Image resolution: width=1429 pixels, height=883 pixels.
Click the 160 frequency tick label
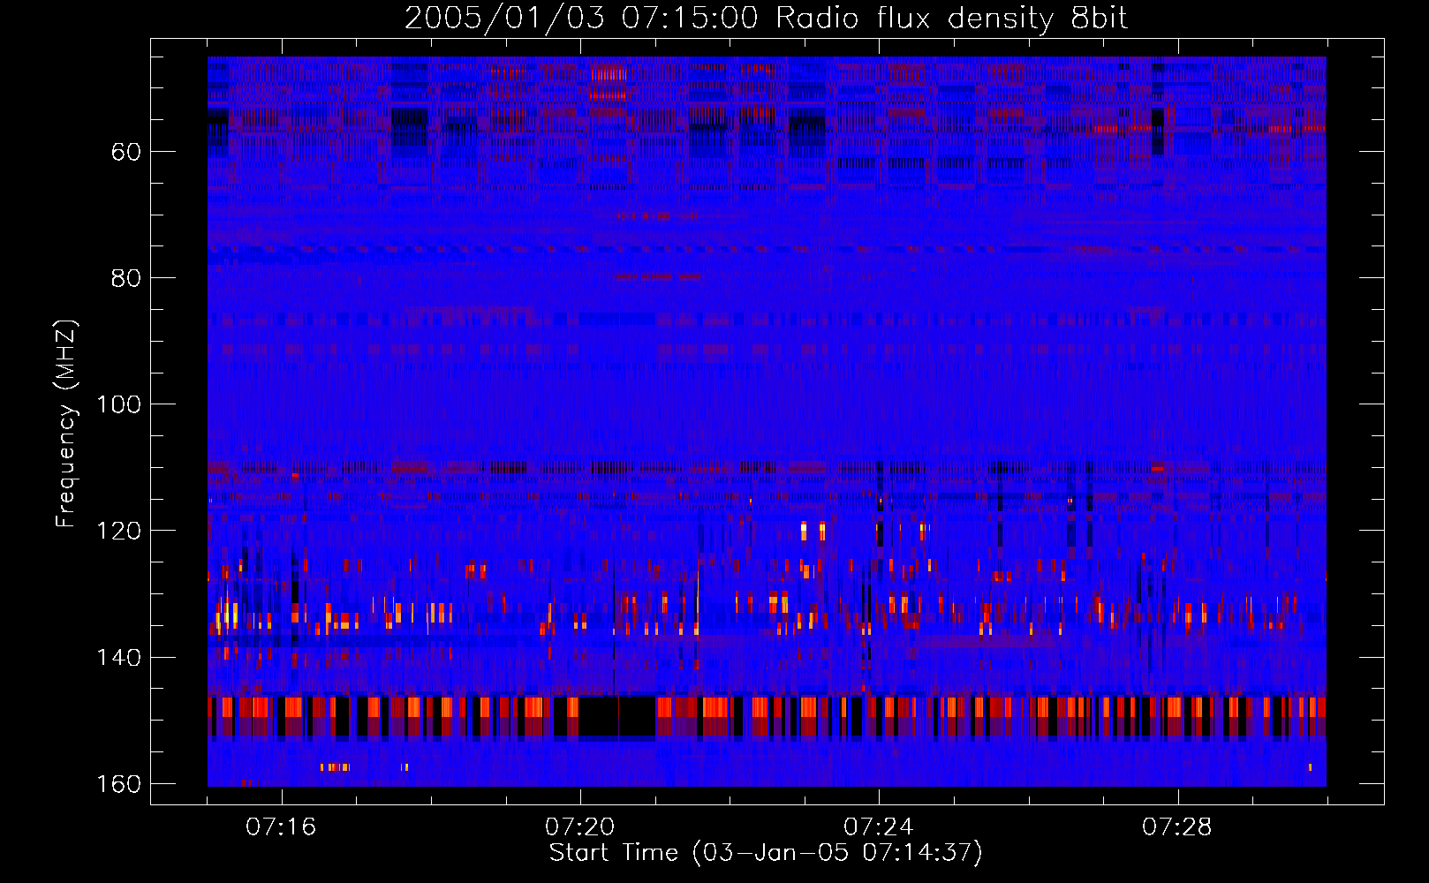pos(118,784)
